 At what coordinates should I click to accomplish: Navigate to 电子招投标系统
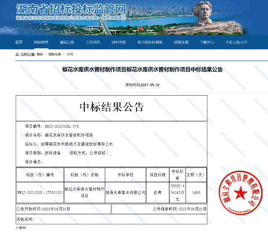[150, 42]
